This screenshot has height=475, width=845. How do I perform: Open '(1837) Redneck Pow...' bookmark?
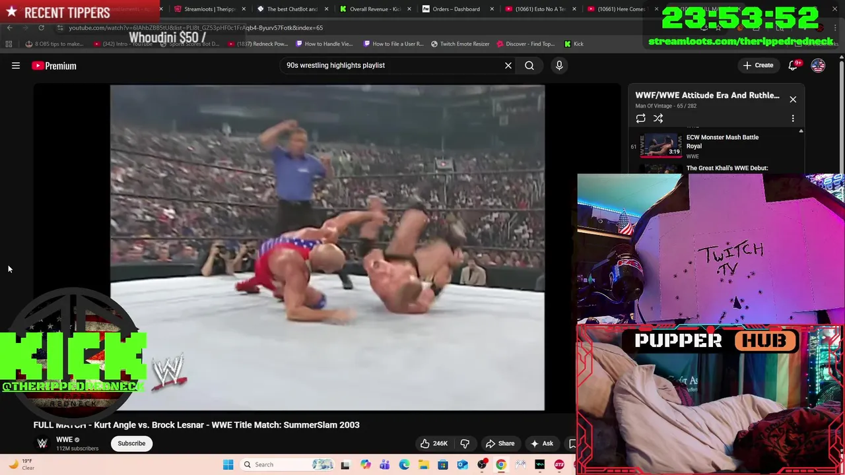tap(259, 44)
